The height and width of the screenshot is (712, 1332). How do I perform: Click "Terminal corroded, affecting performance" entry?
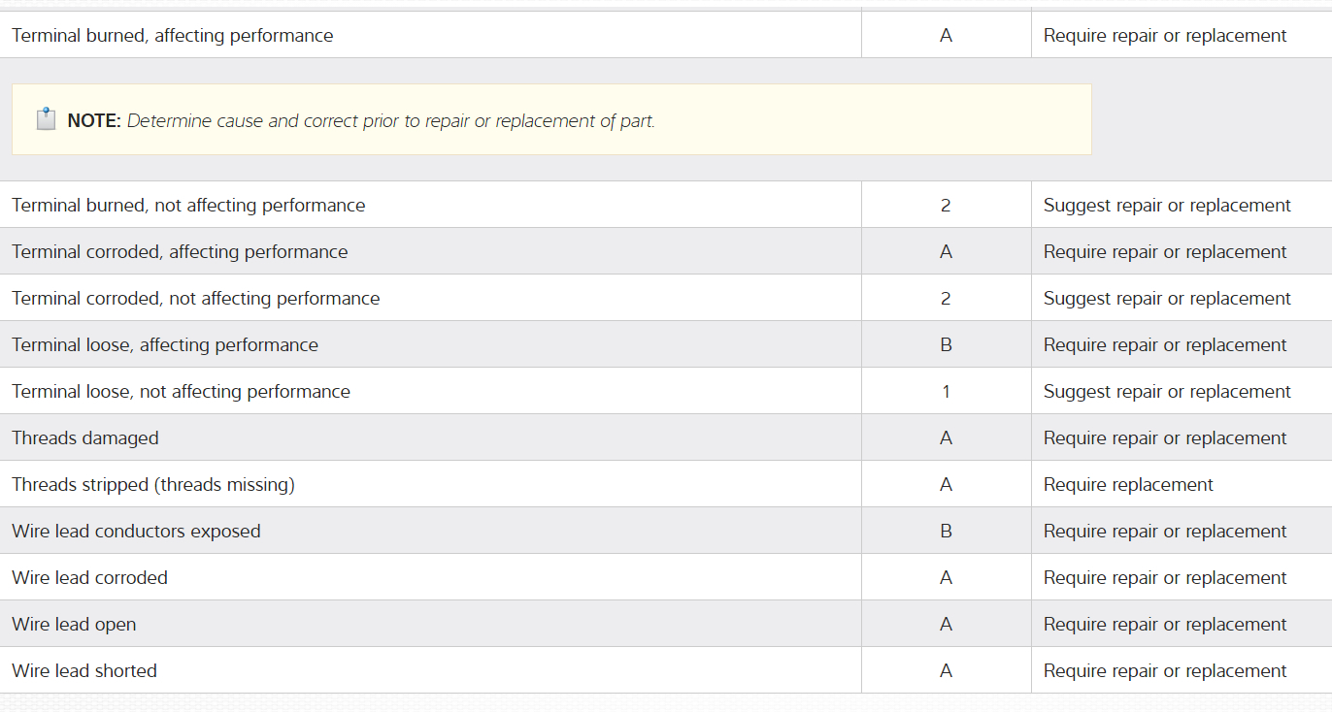coord(180,252)
